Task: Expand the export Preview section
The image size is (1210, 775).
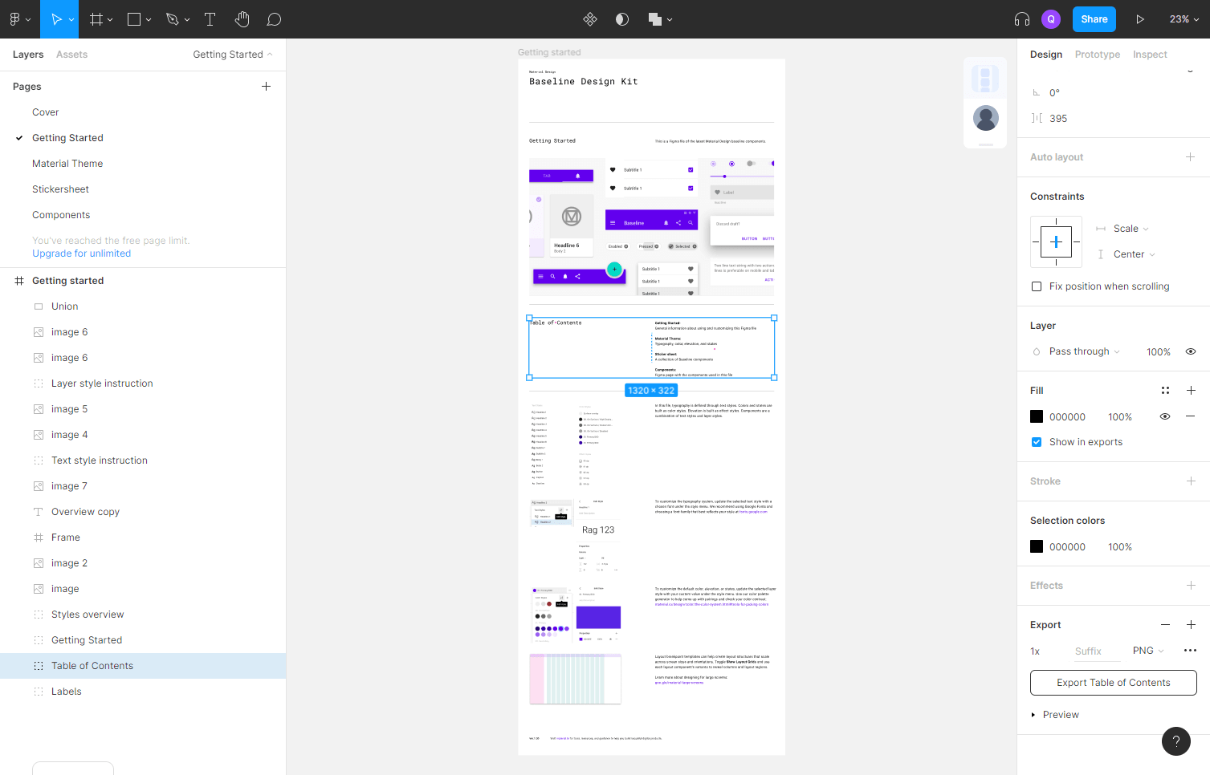Action: coord(1054,715)
